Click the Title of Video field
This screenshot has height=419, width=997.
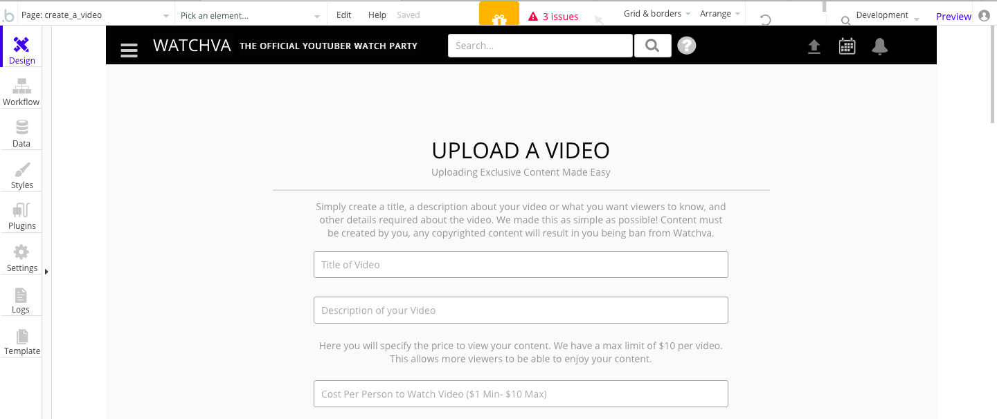[521, 265]
